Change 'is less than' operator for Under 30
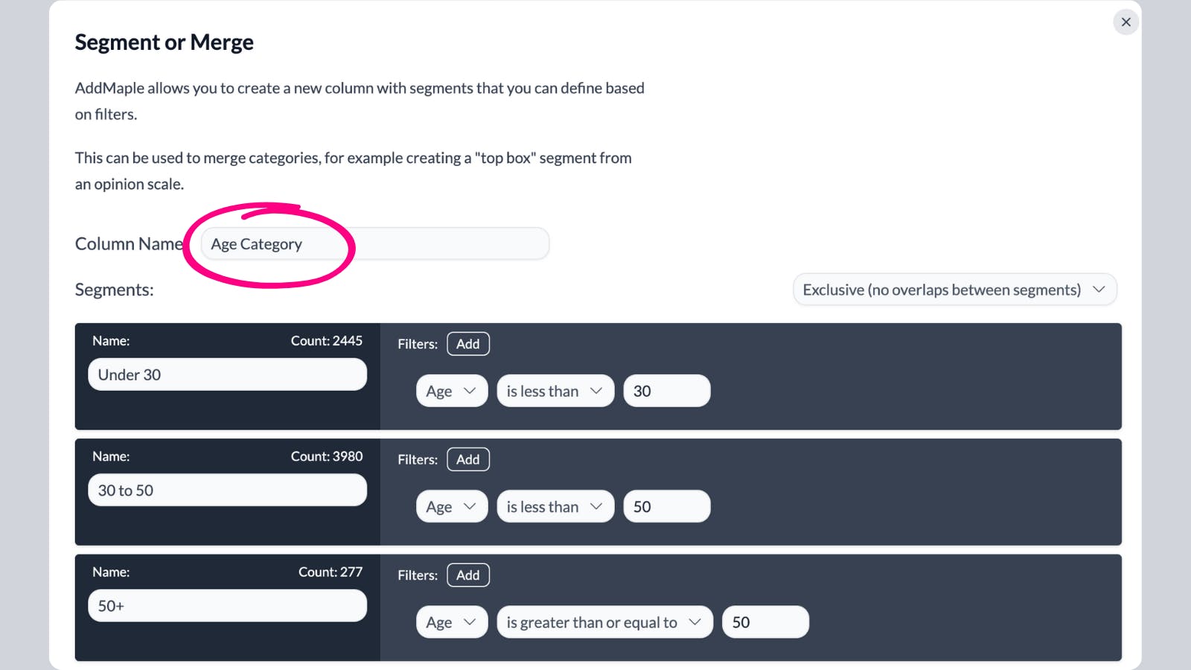The width and height of the screenshot is (1191, 670). coord(555,391)
